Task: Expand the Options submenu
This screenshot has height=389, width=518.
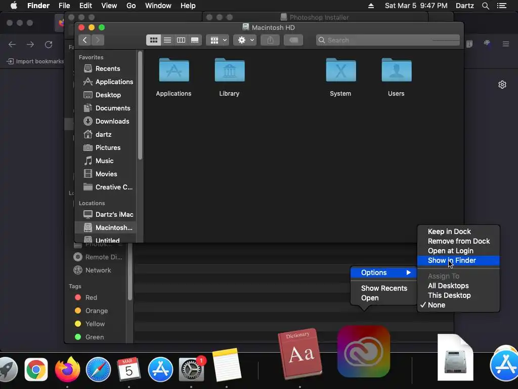Action: [x=383, y=273]
